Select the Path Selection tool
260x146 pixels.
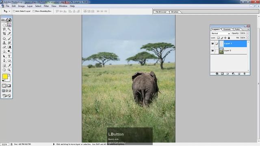(x=4, y=56)
